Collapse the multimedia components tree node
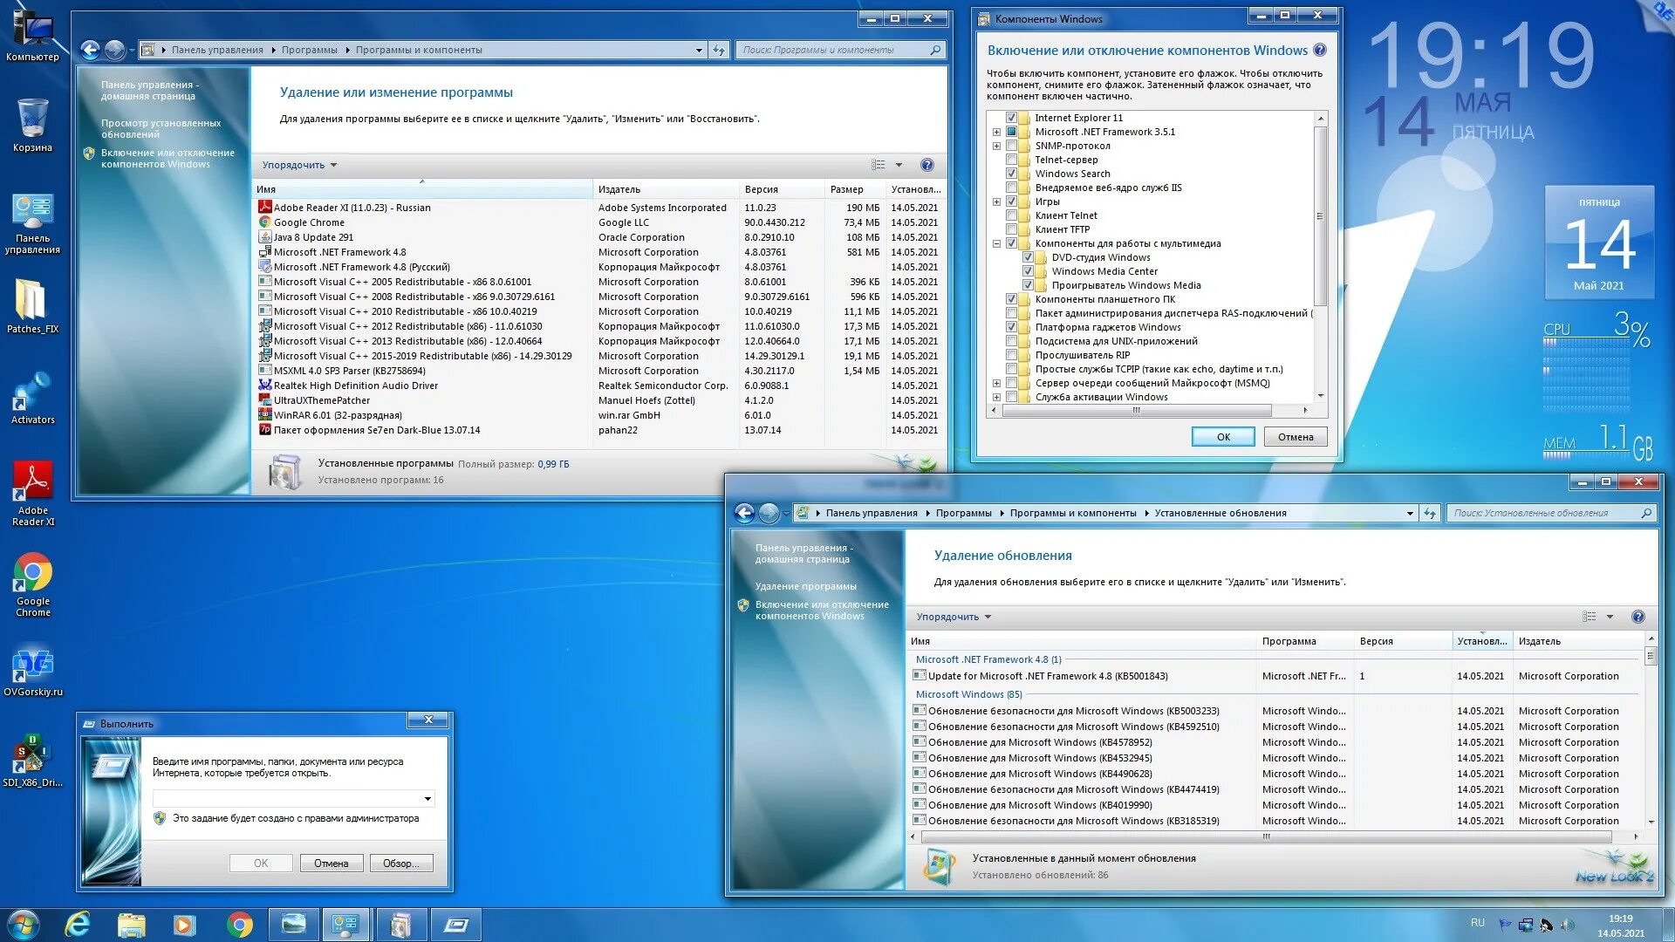 pos(996,243)
